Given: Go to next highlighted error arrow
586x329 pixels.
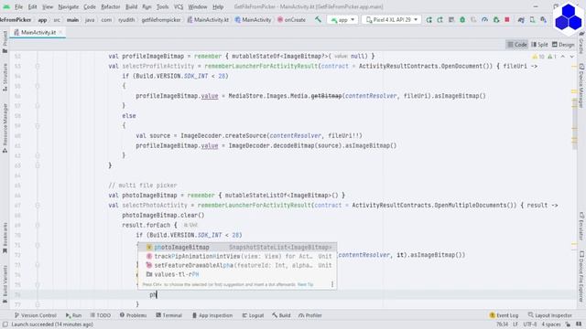Looking at the screenshot, I should pos(572,57).
